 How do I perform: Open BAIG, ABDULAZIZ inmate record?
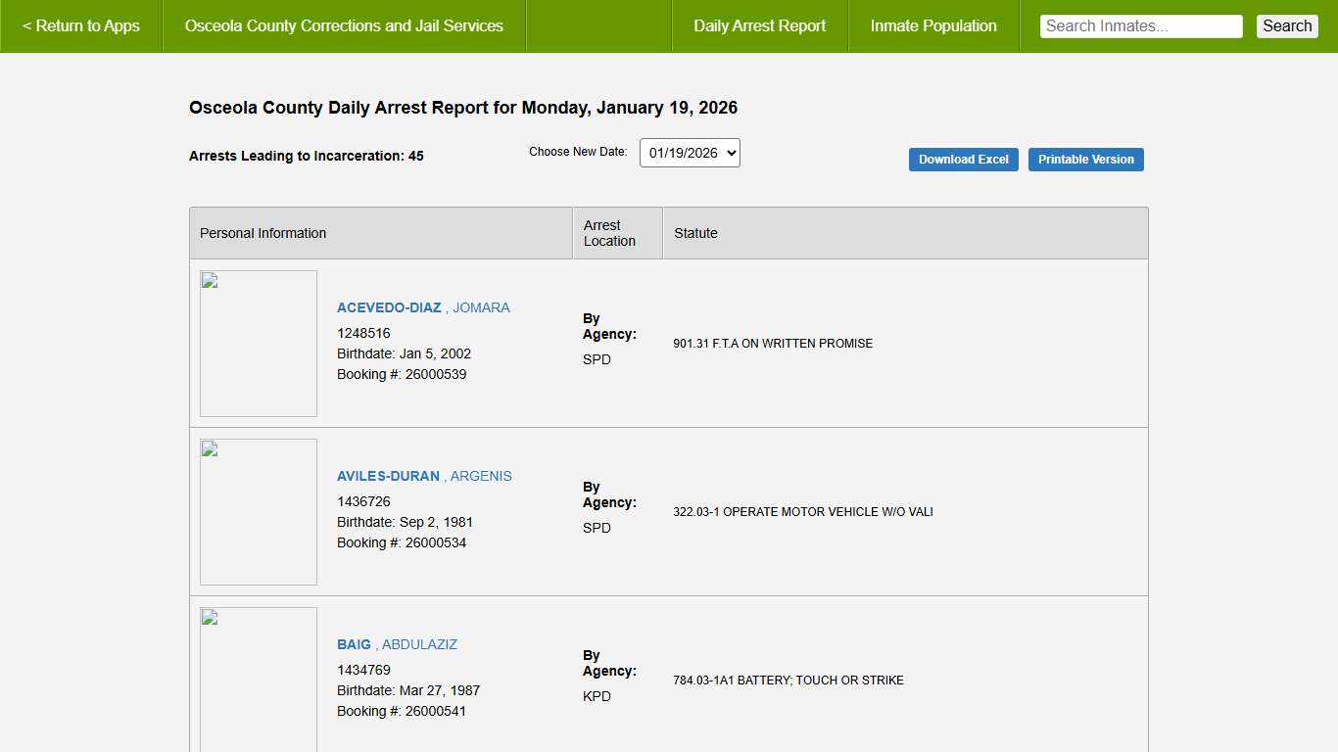(397, 644)
